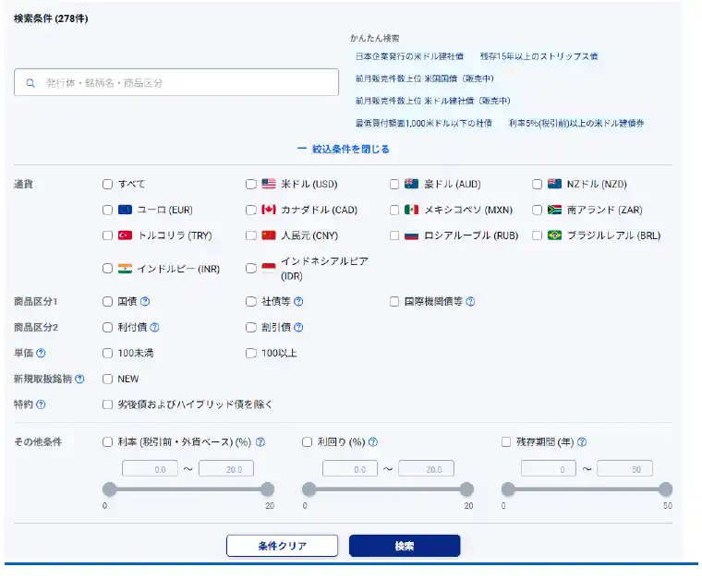Collapse filters with 絞込条件を閉じる

click(343, 149)
